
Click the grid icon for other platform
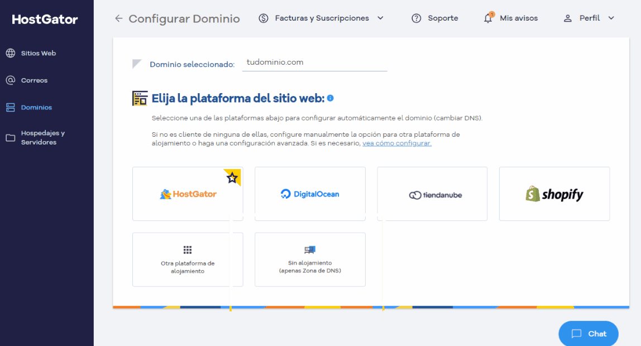pyautogui.click(x=188, y=249)
